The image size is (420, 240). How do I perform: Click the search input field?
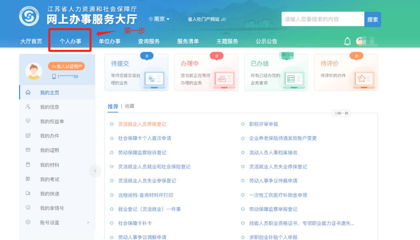[322, 19]
